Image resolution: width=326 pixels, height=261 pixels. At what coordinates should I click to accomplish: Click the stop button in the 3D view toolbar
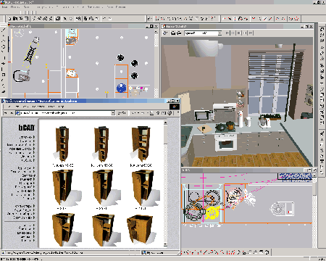239,33
